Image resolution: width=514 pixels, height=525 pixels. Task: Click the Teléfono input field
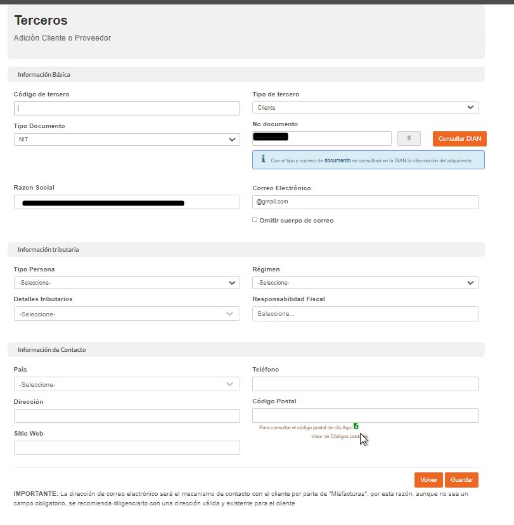pyautogui.click(x=365, y=384)
